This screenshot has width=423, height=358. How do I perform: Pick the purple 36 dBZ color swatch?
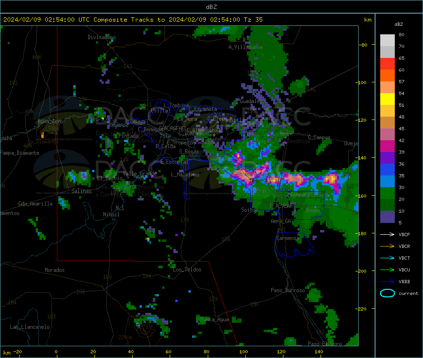(x=387, y=158)
